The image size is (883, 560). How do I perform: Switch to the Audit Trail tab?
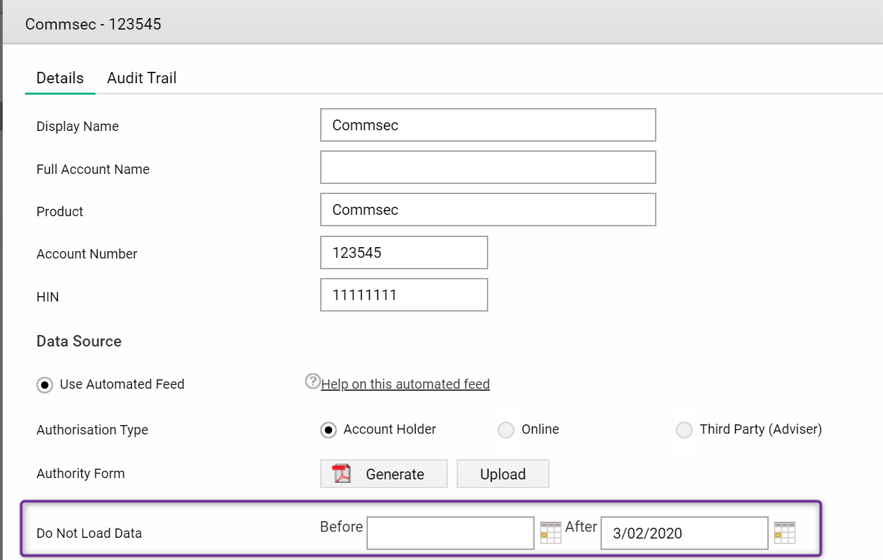[x=142, y=78]
